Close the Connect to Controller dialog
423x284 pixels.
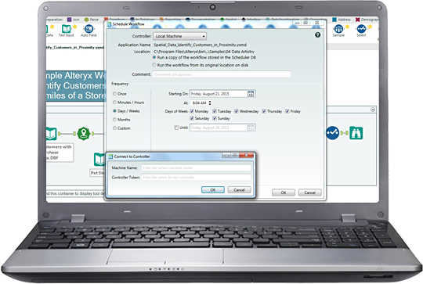(x=246, y=156)
